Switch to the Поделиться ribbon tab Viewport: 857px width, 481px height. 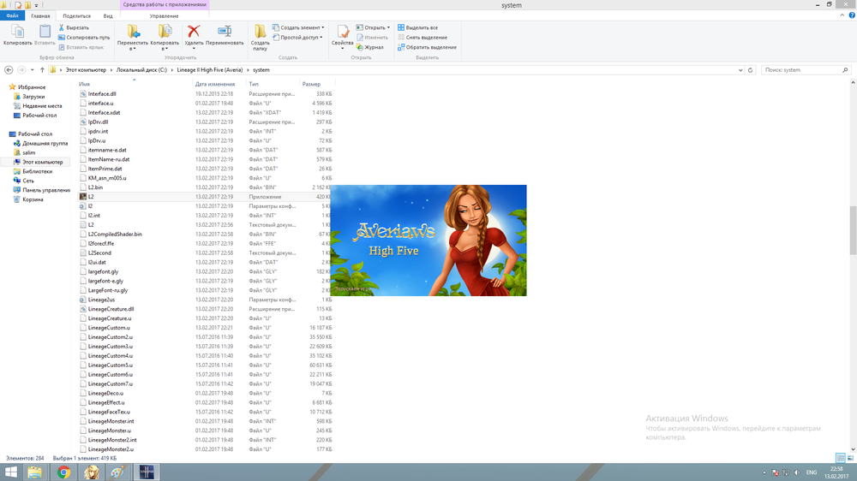tap(76, 15)
